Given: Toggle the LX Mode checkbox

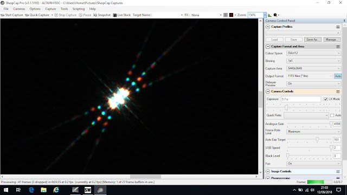Looking at the screenshot, I should tap(325, 99).
